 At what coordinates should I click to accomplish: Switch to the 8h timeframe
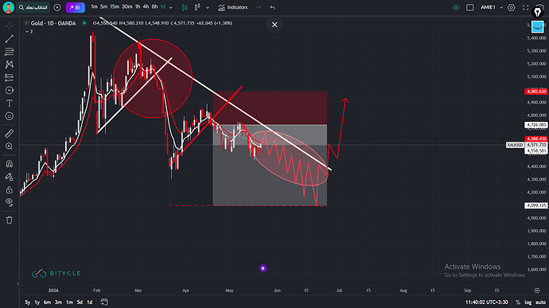(x=154, y=6)
